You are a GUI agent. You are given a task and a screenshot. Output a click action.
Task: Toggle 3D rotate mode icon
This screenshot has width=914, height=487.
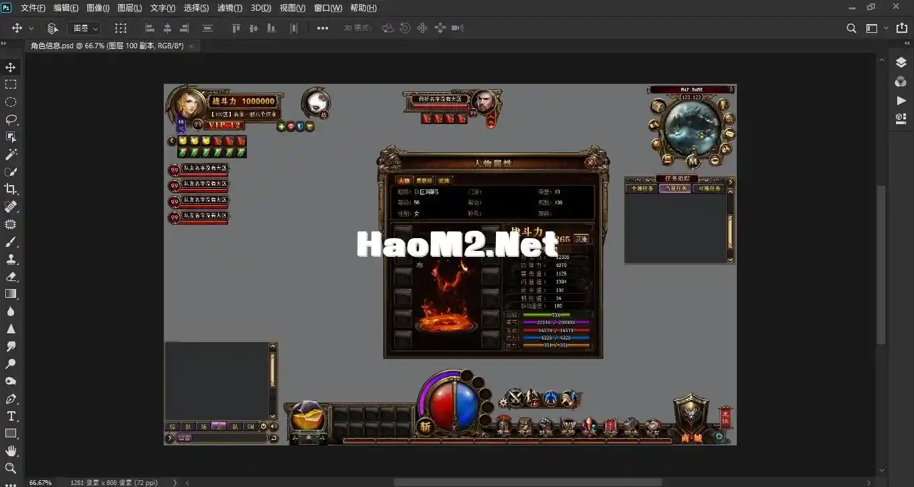point(387,28)
